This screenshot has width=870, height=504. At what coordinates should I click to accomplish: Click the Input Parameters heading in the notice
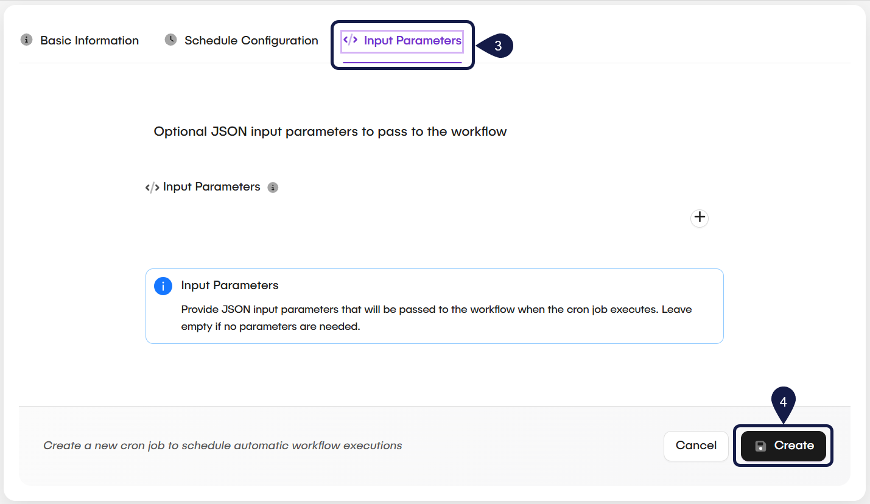click(230, 285)
